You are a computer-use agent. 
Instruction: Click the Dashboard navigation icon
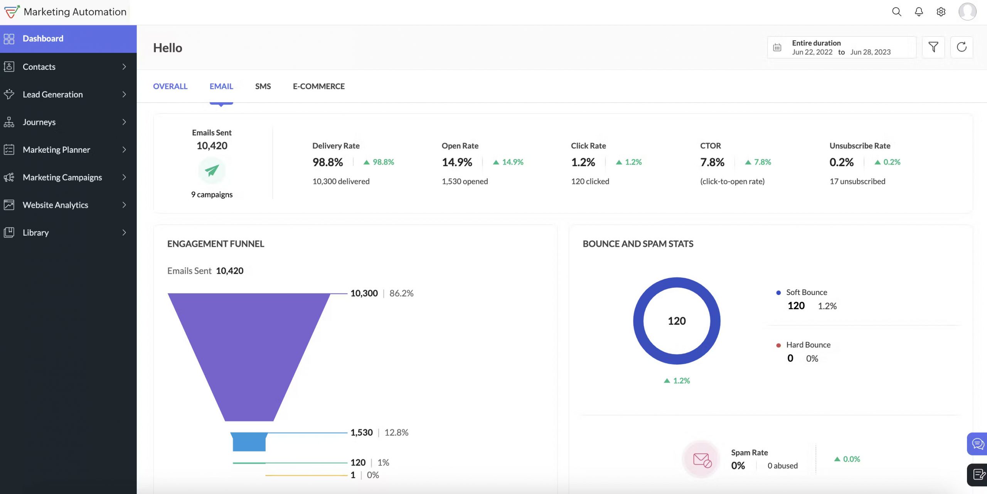point(10,39)
